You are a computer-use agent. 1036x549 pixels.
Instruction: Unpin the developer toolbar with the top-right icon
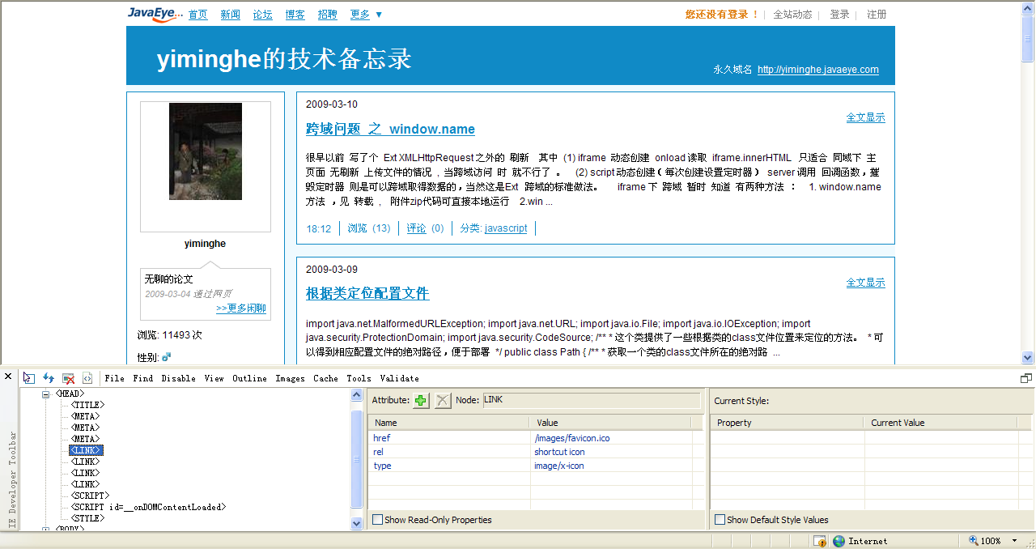click(1025, 378)
